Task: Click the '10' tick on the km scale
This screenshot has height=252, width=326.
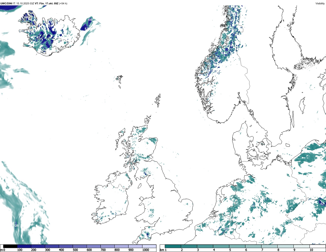Action: click(x=311, y=250)
